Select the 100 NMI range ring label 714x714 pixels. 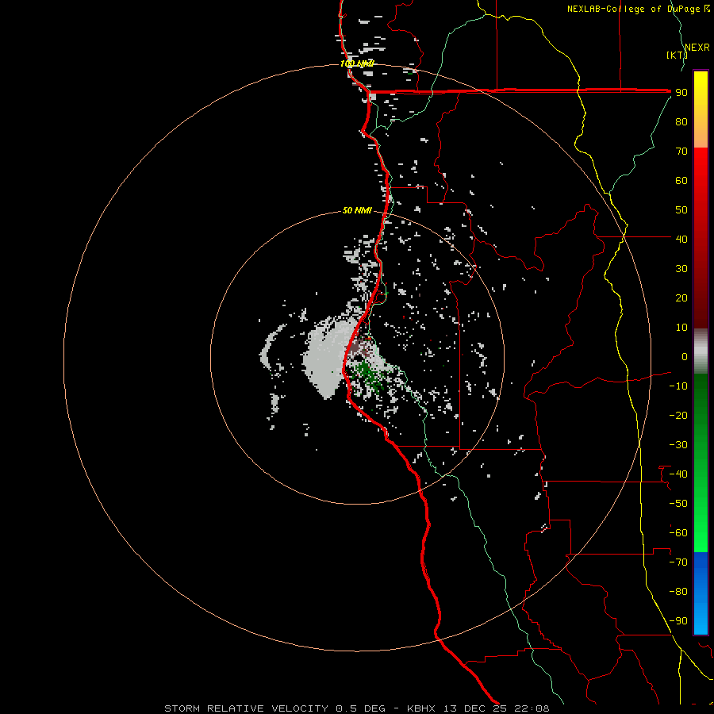pos(357,63)
